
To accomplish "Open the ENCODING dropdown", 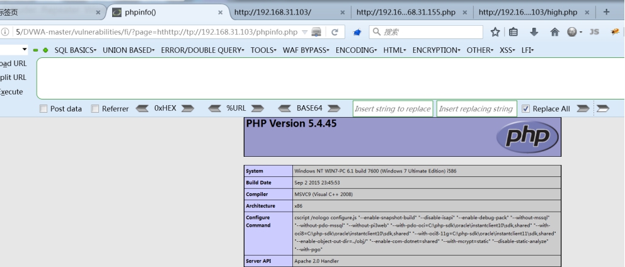I will click(357, 50).
